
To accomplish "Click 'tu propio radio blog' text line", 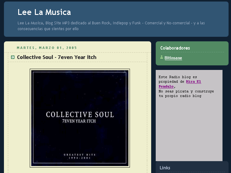I will pos(180,96).
